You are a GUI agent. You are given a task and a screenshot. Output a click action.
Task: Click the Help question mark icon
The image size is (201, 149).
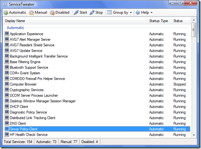138,12
